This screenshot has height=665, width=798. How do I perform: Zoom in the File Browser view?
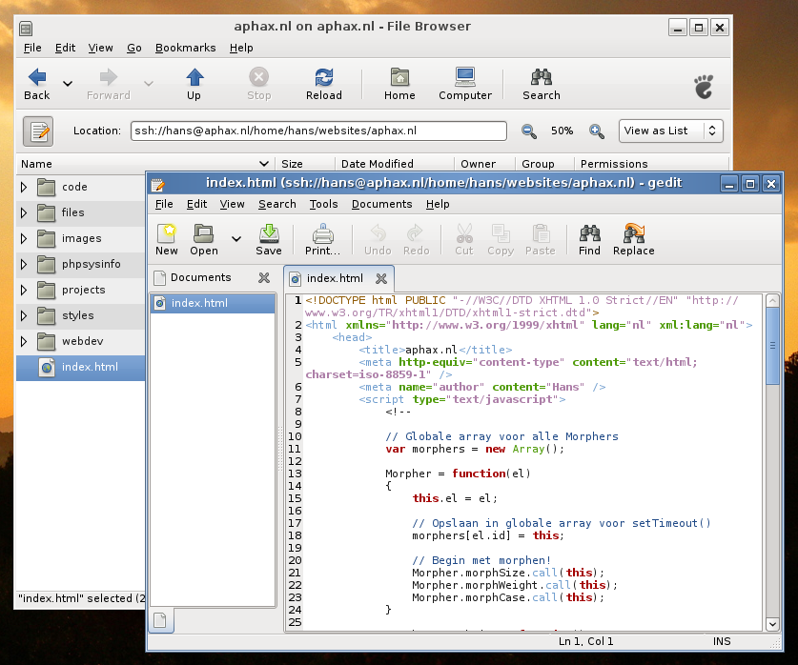click(597, 131)
